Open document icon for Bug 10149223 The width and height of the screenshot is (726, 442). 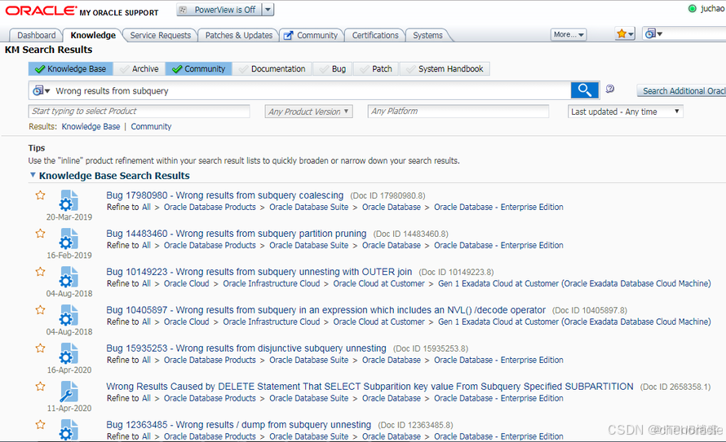69,277
